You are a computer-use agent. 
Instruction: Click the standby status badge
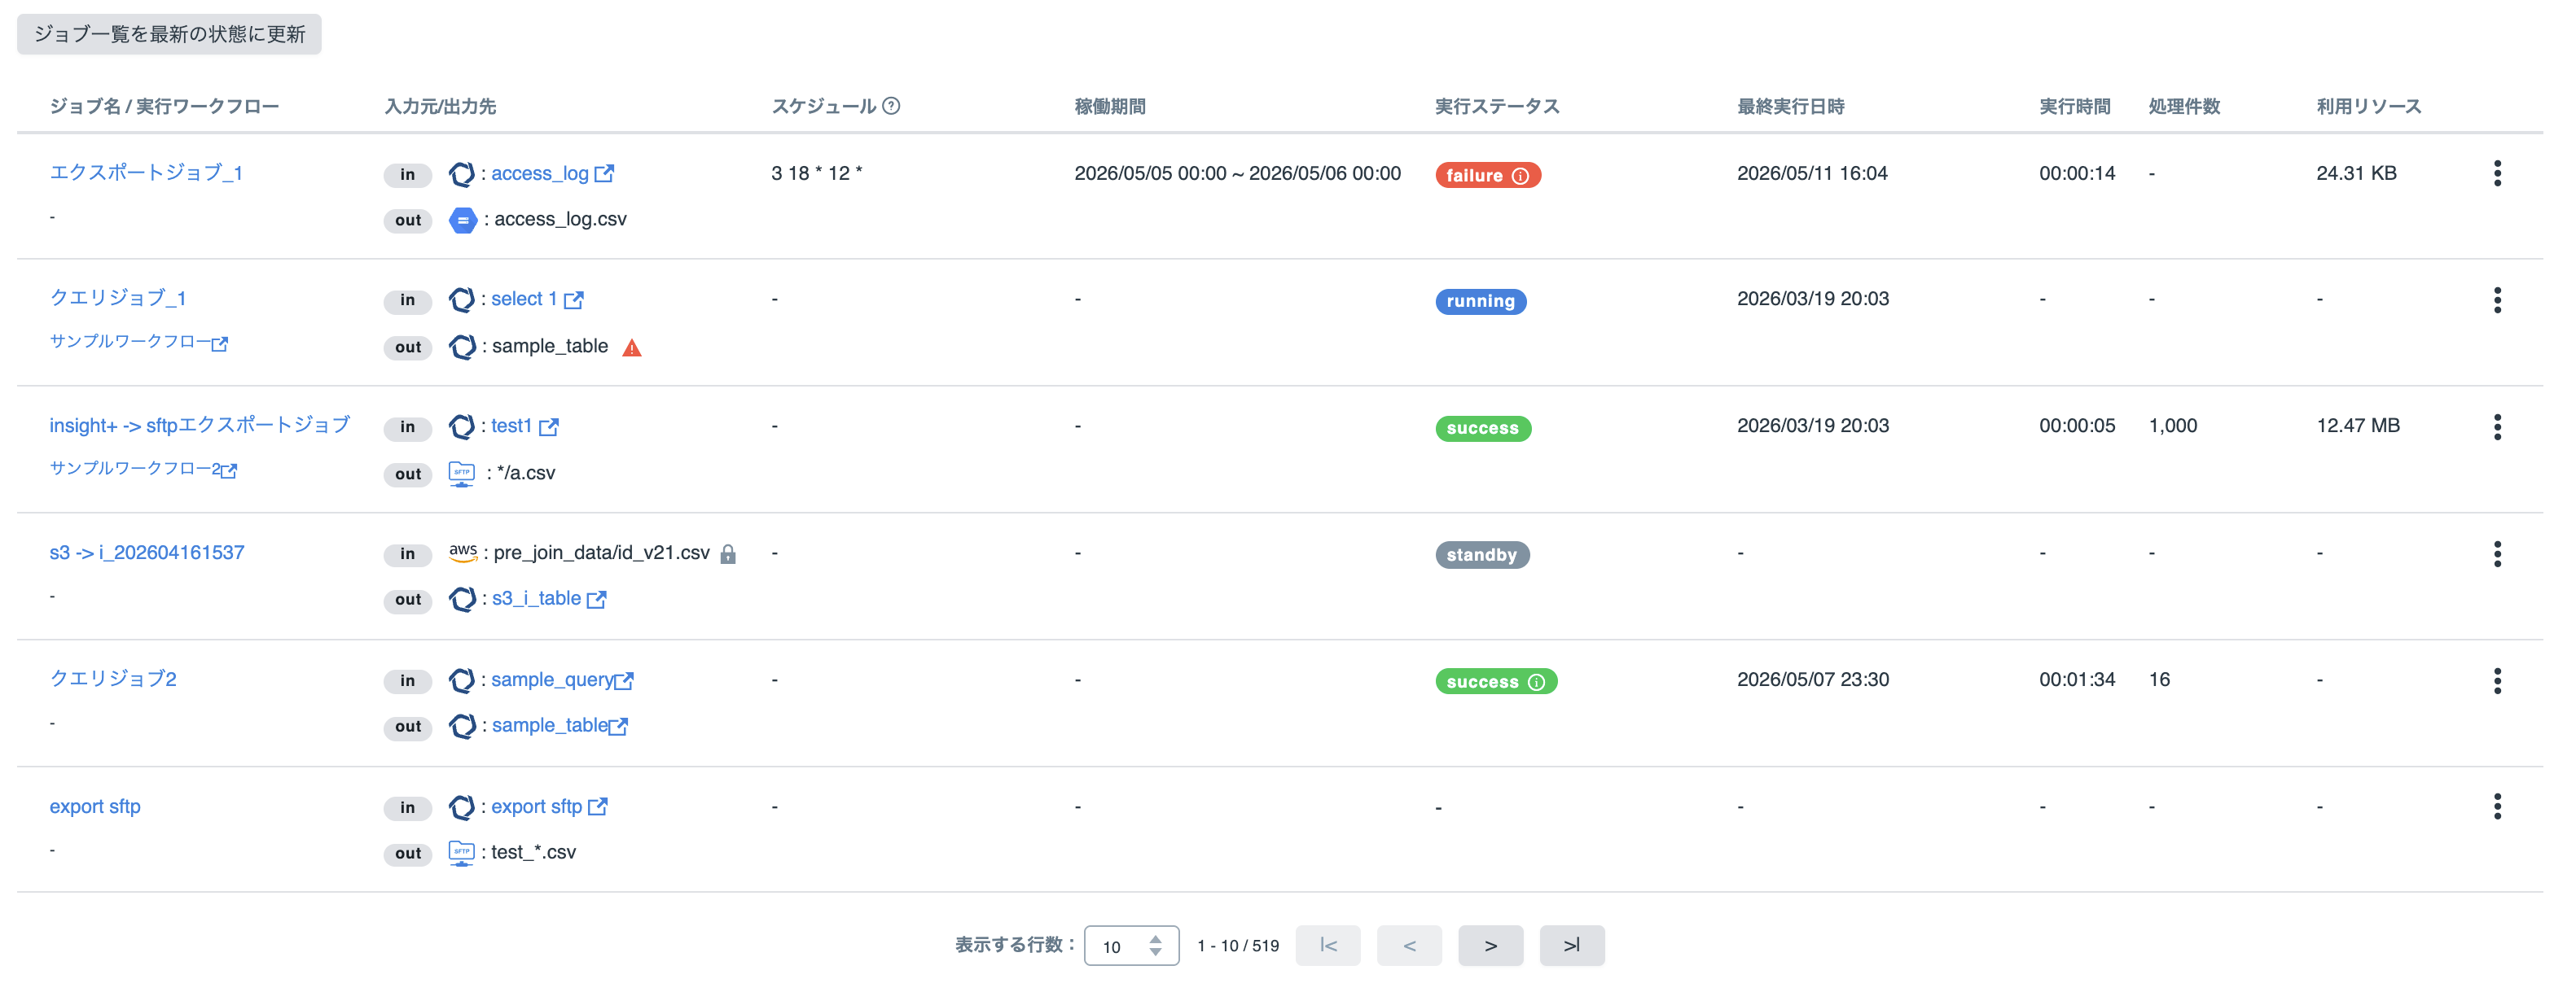1482,556
